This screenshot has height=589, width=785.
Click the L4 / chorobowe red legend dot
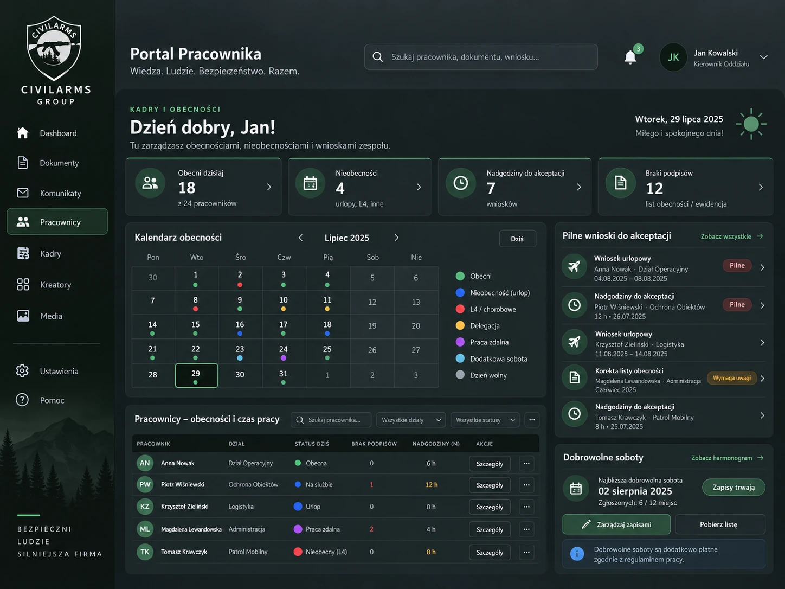pos(460,309)
